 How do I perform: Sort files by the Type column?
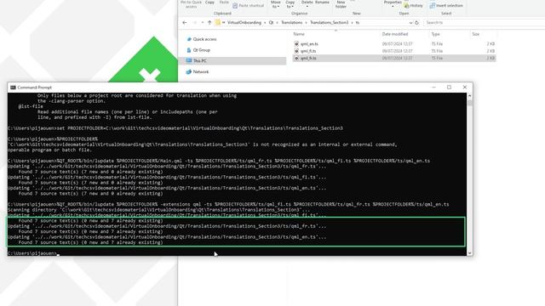pos(435,34)
